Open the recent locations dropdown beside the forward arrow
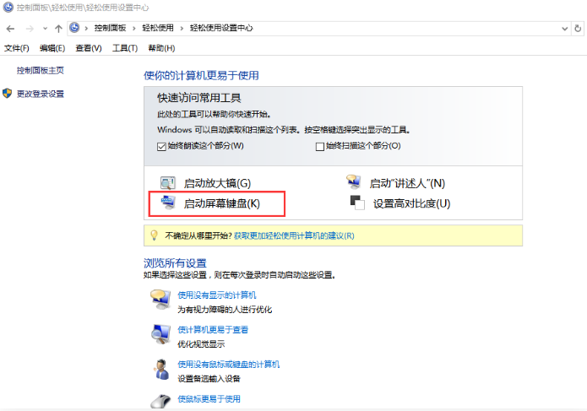Screen dimensions: 587x411 (x=45, y=28)
